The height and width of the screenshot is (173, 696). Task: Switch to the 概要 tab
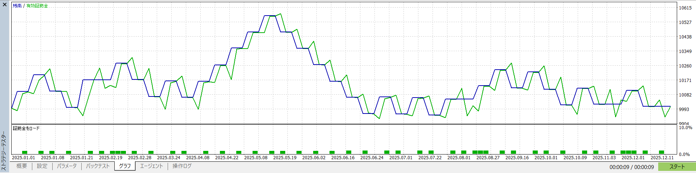pos(21,166)
